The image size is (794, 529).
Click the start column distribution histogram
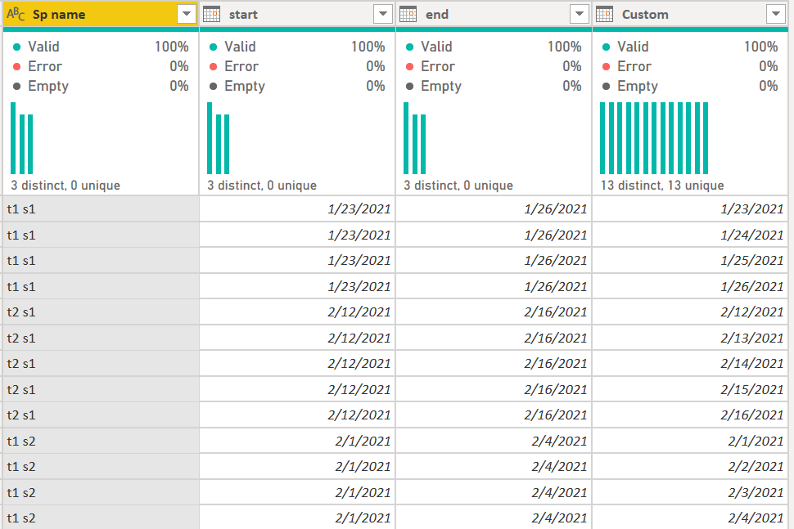219,138
